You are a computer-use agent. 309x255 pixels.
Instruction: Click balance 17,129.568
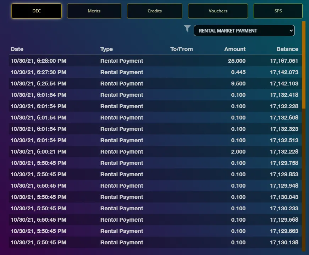click(x=284, y=220)
